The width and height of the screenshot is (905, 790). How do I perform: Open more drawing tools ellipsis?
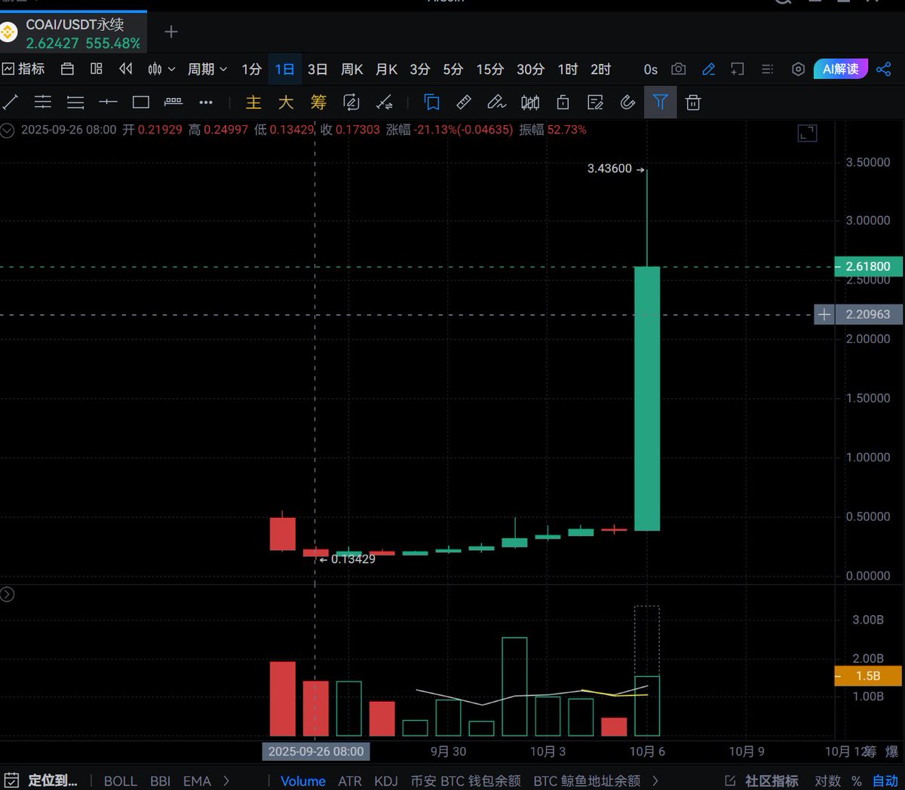point(206,103)
